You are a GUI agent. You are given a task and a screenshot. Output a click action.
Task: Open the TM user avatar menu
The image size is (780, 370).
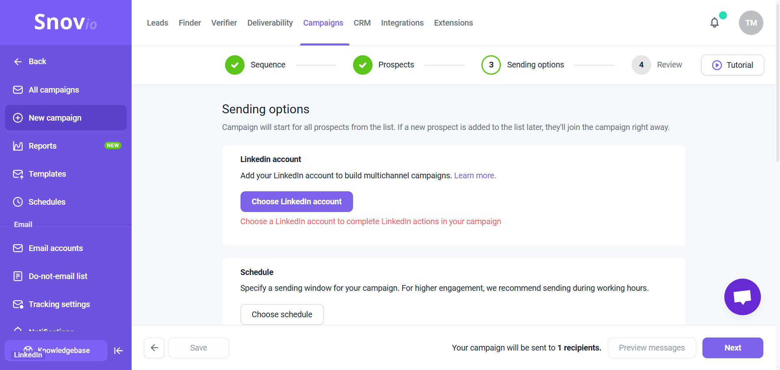(751, 23)
